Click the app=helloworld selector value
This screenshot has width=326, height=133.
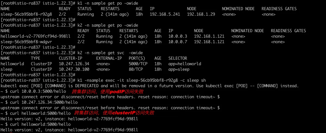click(x=185, y=64)
